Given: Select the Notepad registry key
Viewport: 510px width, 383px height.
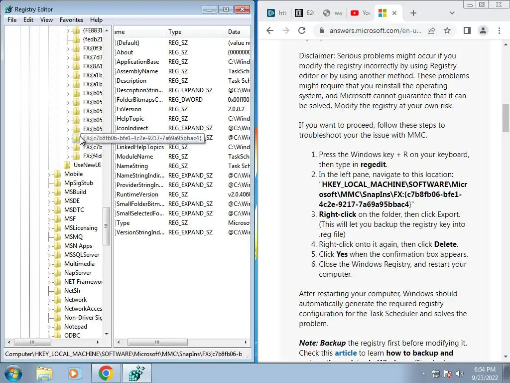Looking at the screenshot, I should pyautogui.click(x=76, y=327).
